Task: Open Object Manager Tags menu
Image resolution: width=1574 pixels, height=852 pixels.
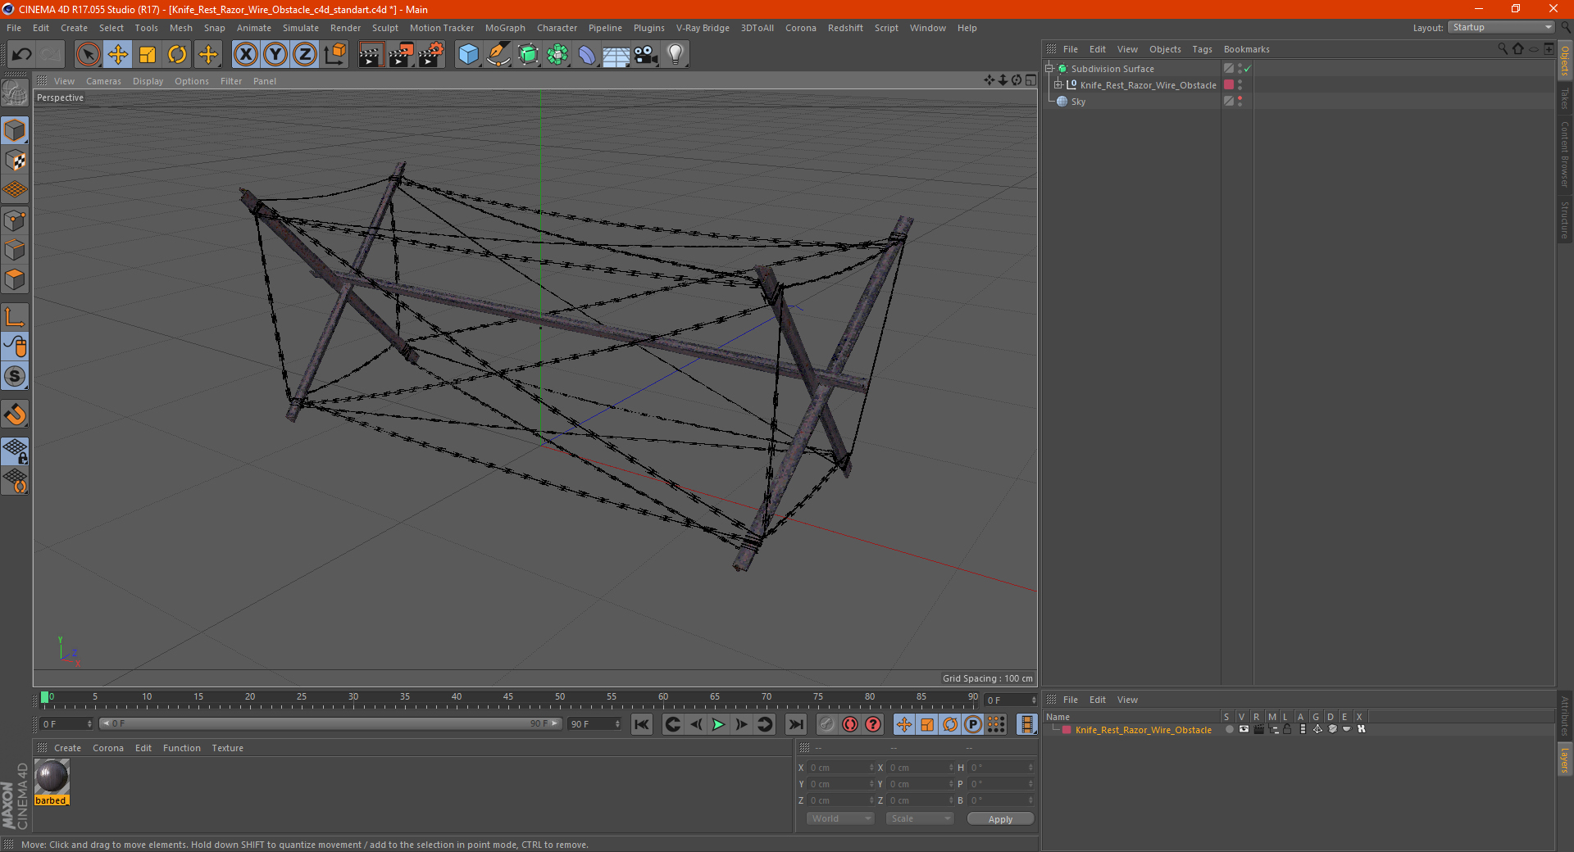Action: pos(1202,49)
